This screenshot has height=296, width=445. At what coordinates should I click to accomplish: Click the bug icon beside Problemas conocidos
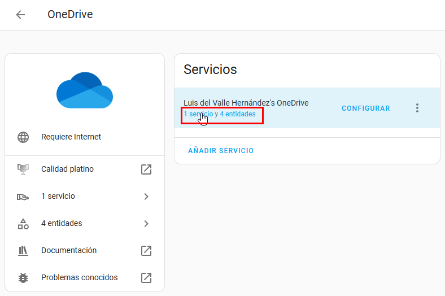[x=23, y=278]
